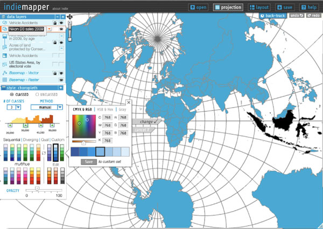The width and height of the screenshot is (323, 229).
Task: Click the Edit link under the selected ramp
Action: point(55,164)
